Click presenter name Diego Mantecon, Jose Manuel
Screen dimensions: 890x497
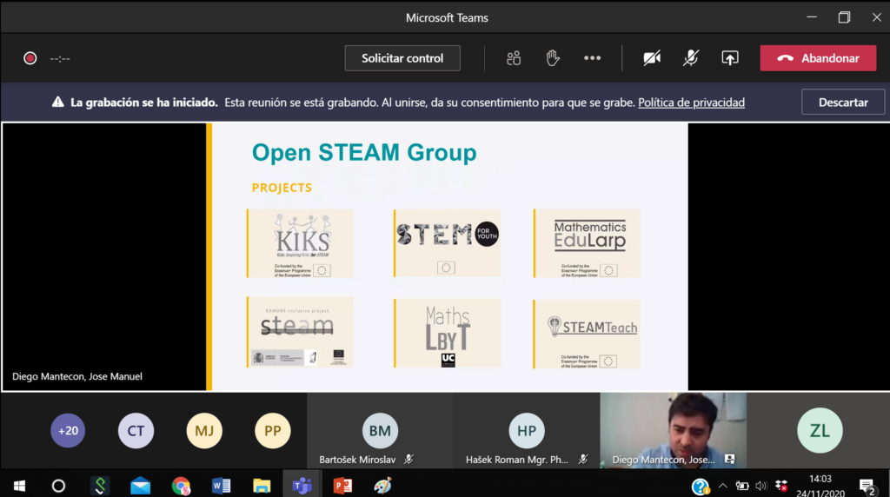[77, 376]
